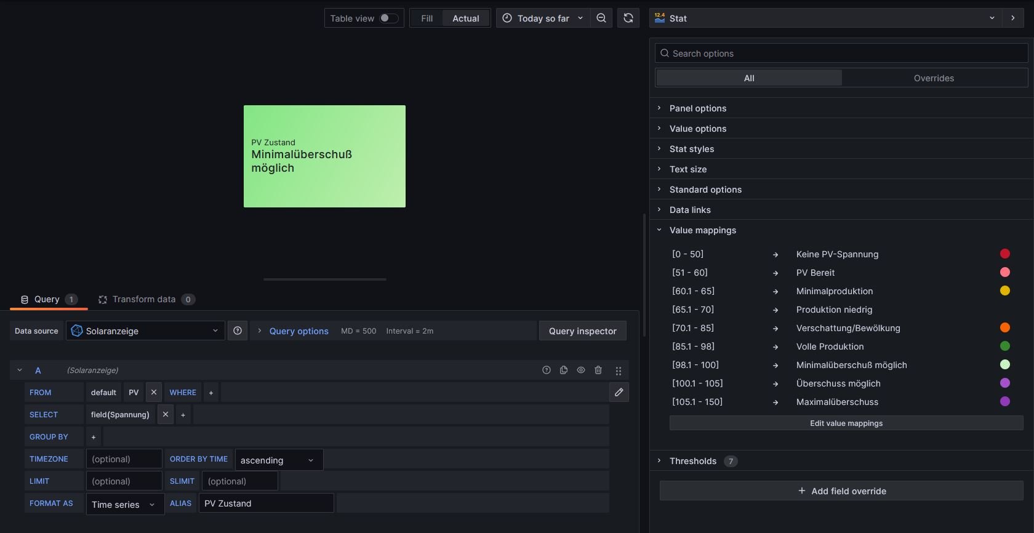Click the zoom out time range icon
Screen dimensions: 1034x533
click(x=601, y=18)
